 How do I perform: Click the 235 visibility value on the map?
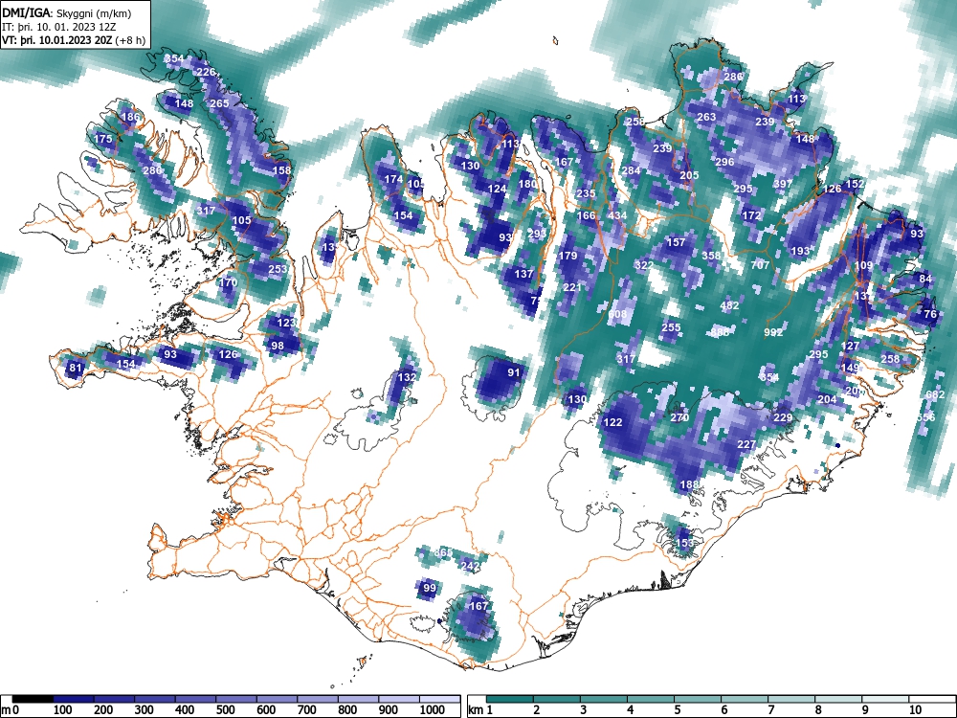(x=586, y=193)
